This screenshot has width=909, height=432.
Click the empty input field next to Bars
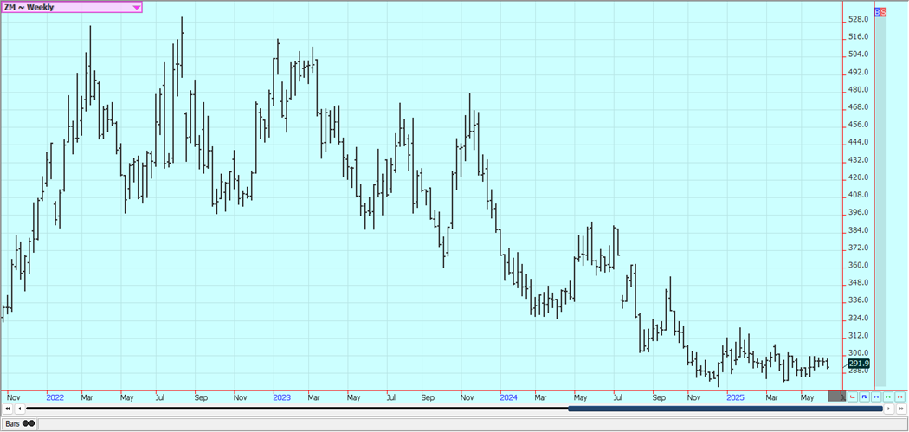point(471,424)
